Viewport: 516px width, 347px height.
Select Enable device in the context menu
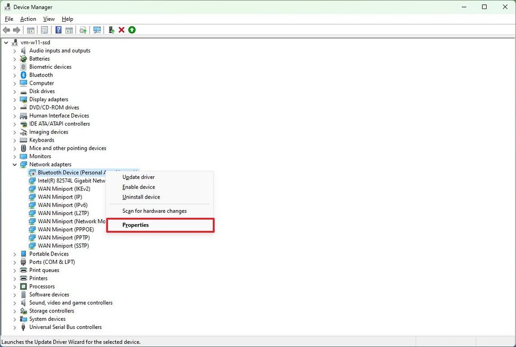(x=138, y=187)
